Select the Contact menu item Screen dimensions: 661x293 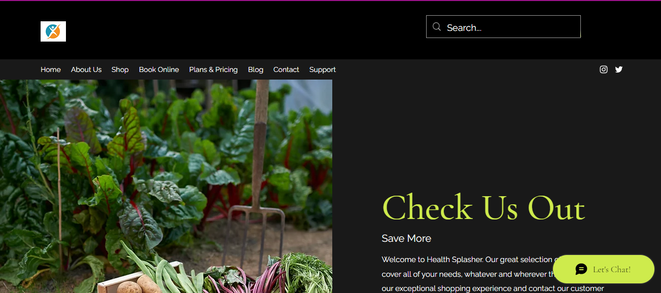(x=286, y=69)
